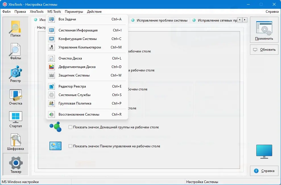Click the blue monitor icon at bottom right
The height and width of the screenshot is (185, 281).
click(264, 152)
